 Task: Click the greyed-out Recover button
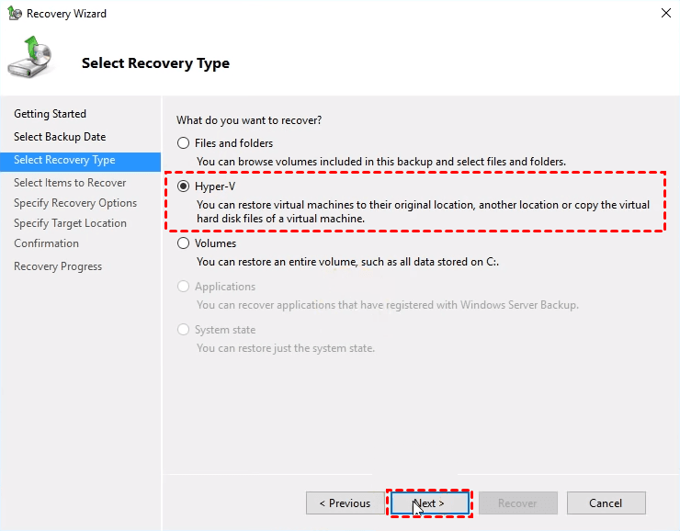(517, 503)
